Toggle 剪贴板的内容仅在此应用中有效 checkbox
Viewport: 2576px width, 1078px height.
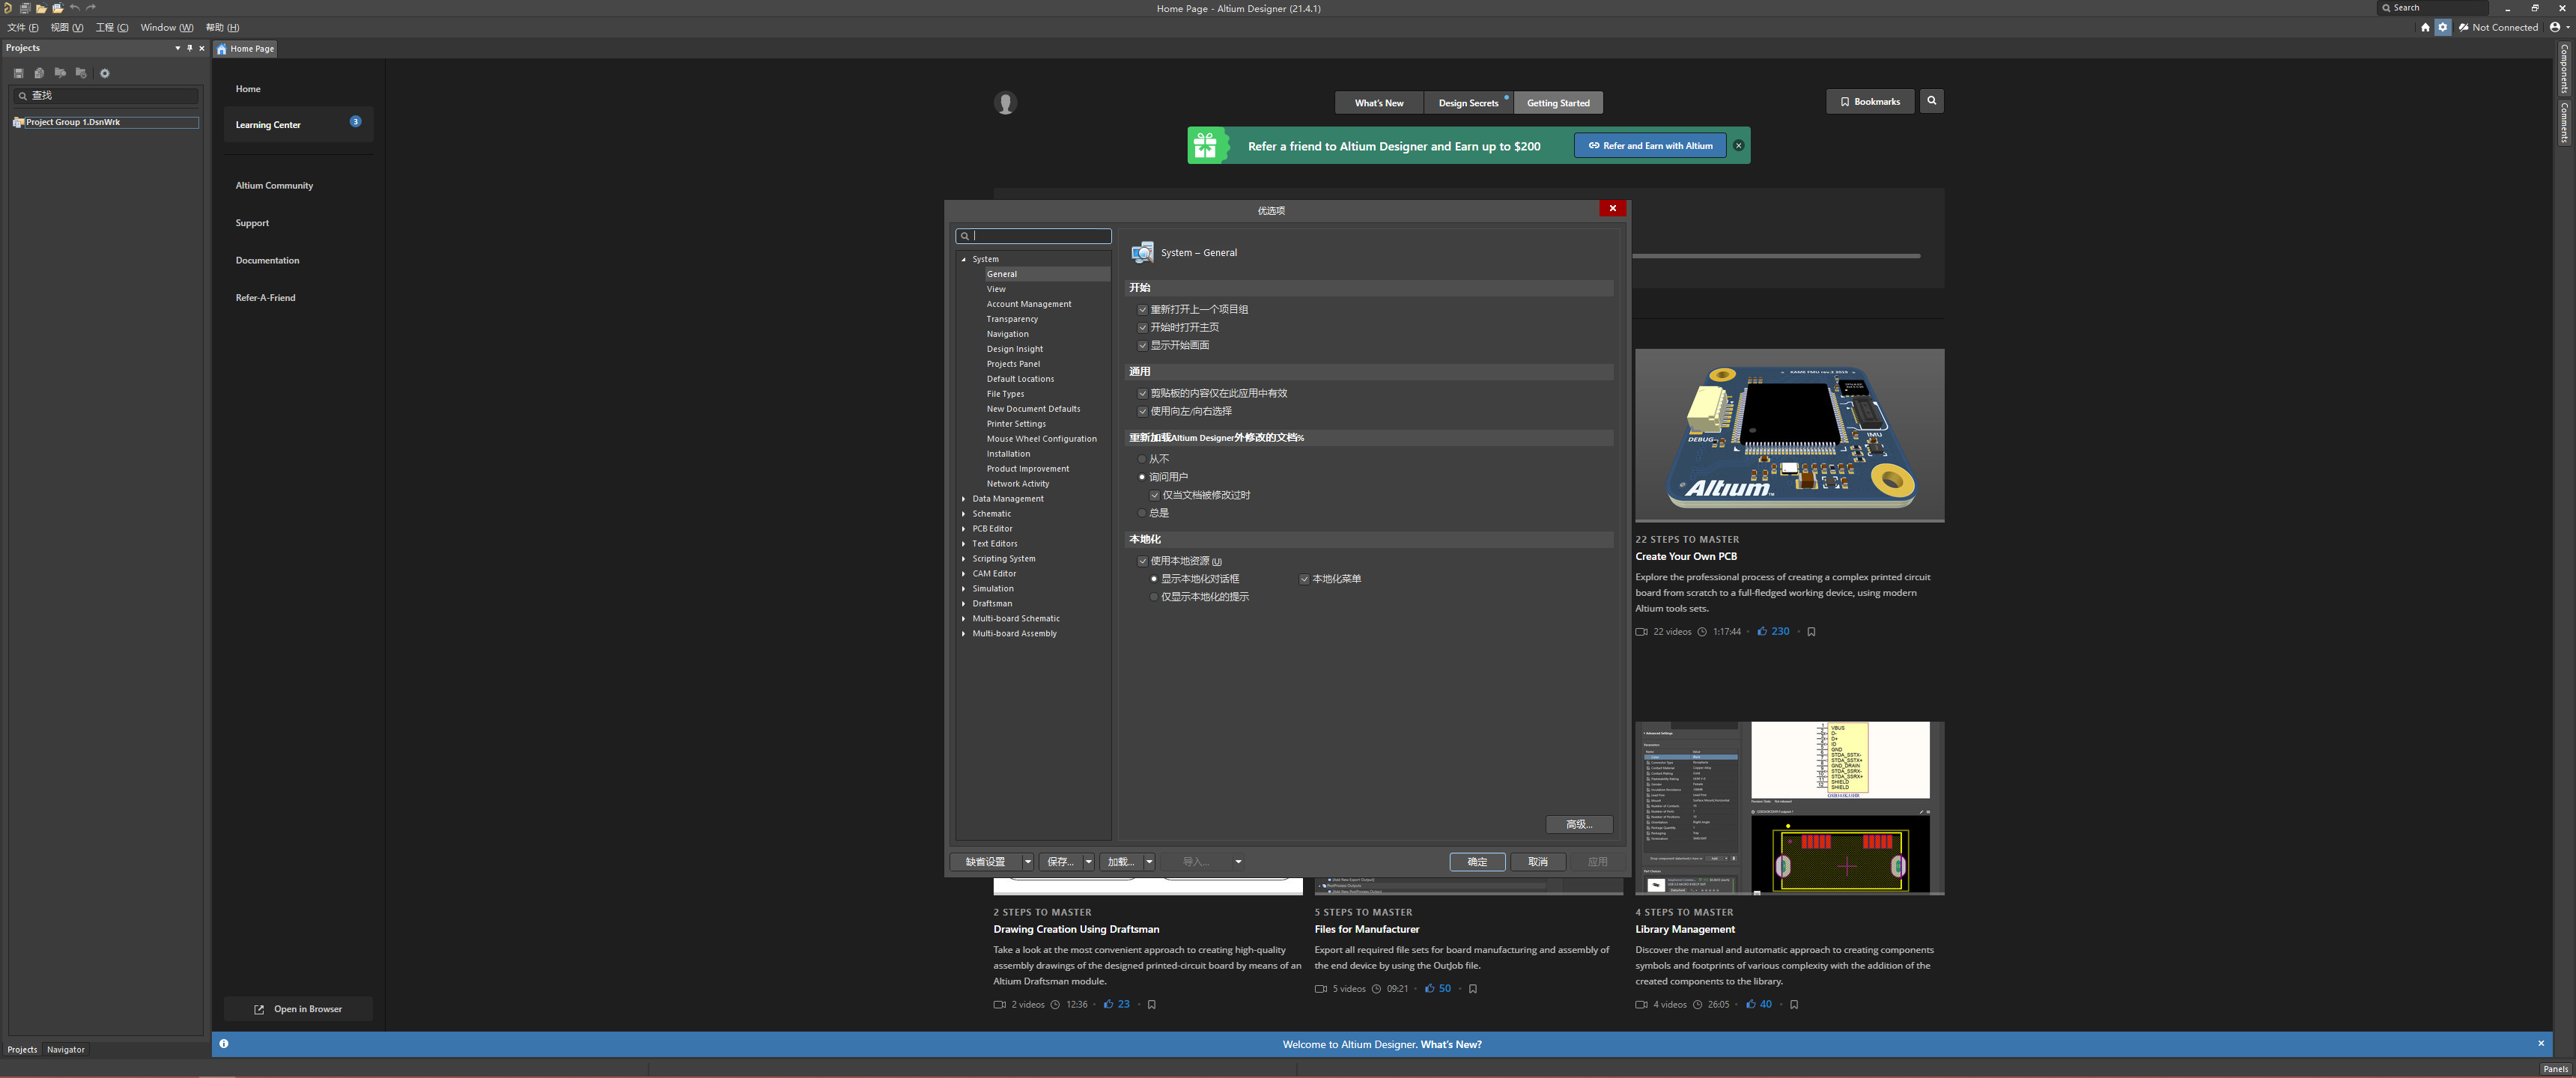point(1142,394)
